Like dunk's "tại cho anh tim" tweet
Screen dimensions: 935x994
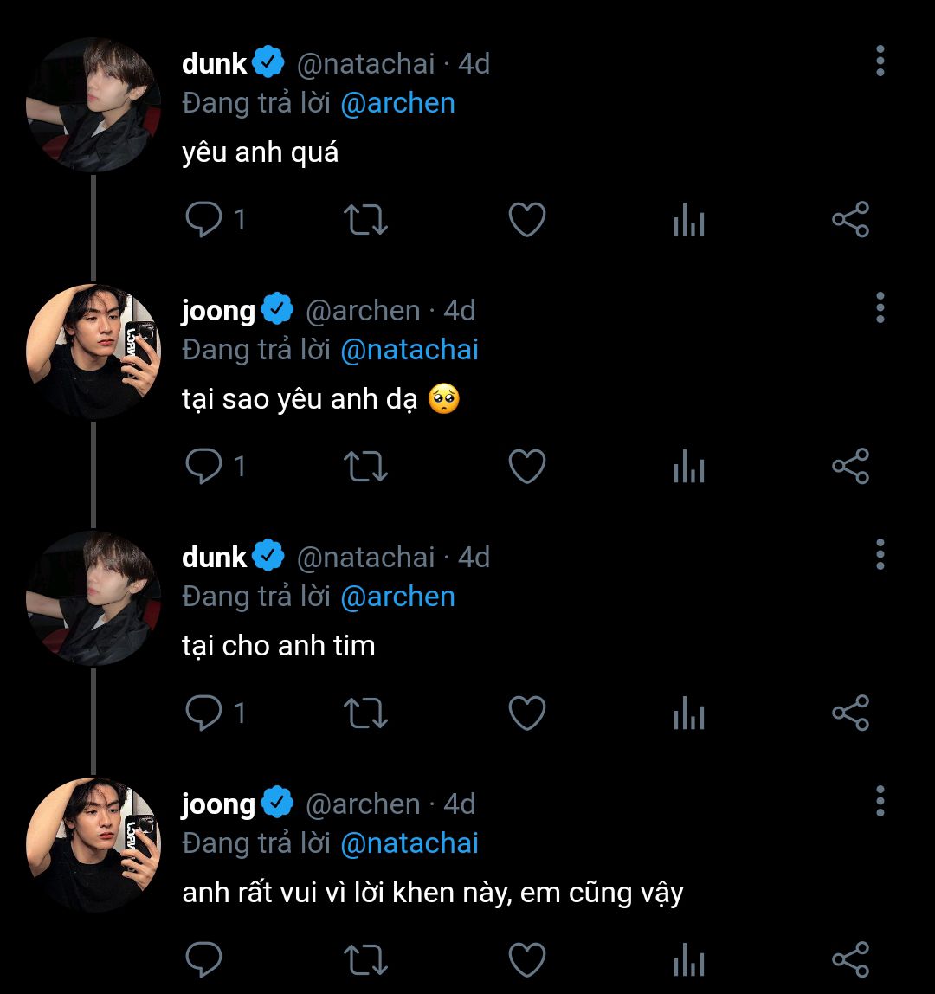point(526,713)
